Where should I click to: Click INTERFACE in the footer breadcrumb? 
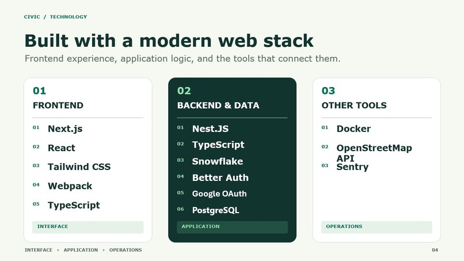[39, 250]
